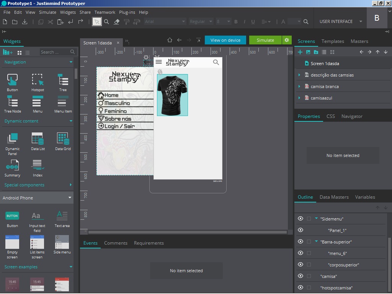Image resolution: width=392 pixels, height=294 pixels.
Task: Open the Android Phone widget library dropdown
Action: 70,198
